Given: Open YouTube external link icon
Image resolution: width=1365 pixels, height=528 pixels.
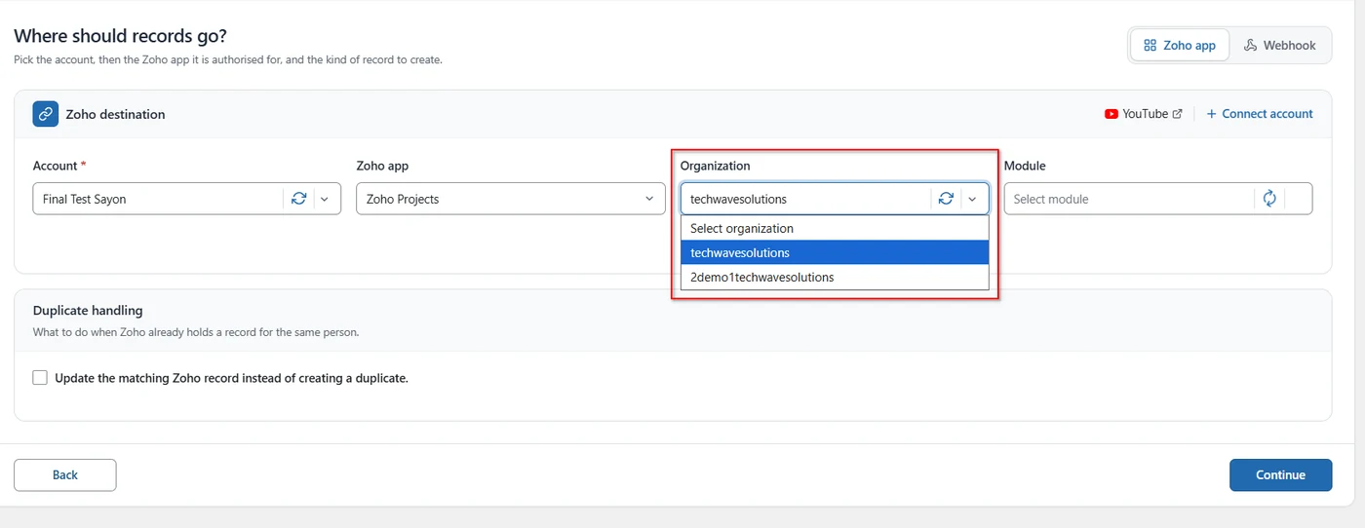Looking at the screenshot, I should click(1177, 114).
